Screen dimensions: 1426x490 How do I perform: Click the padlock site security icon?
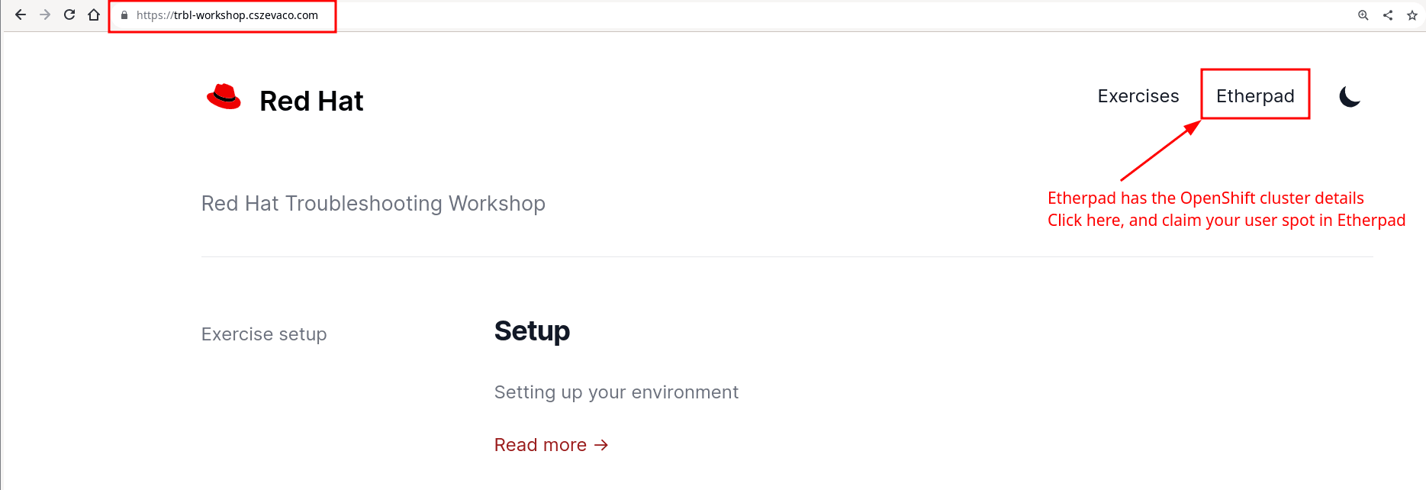tap(124, 15)
